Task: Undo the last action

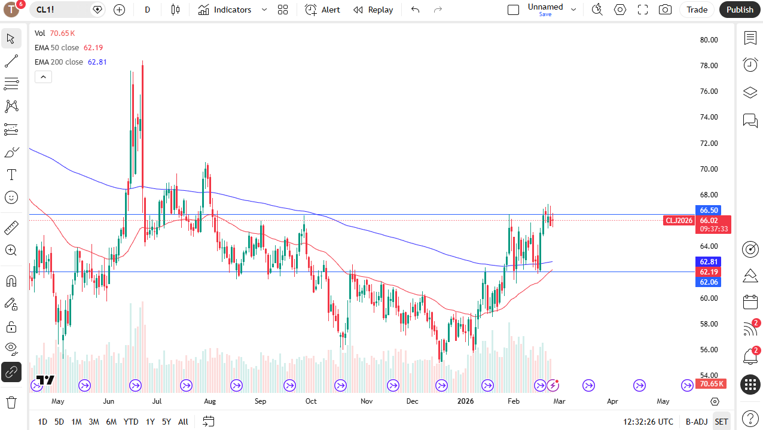Action: point(416,10)
